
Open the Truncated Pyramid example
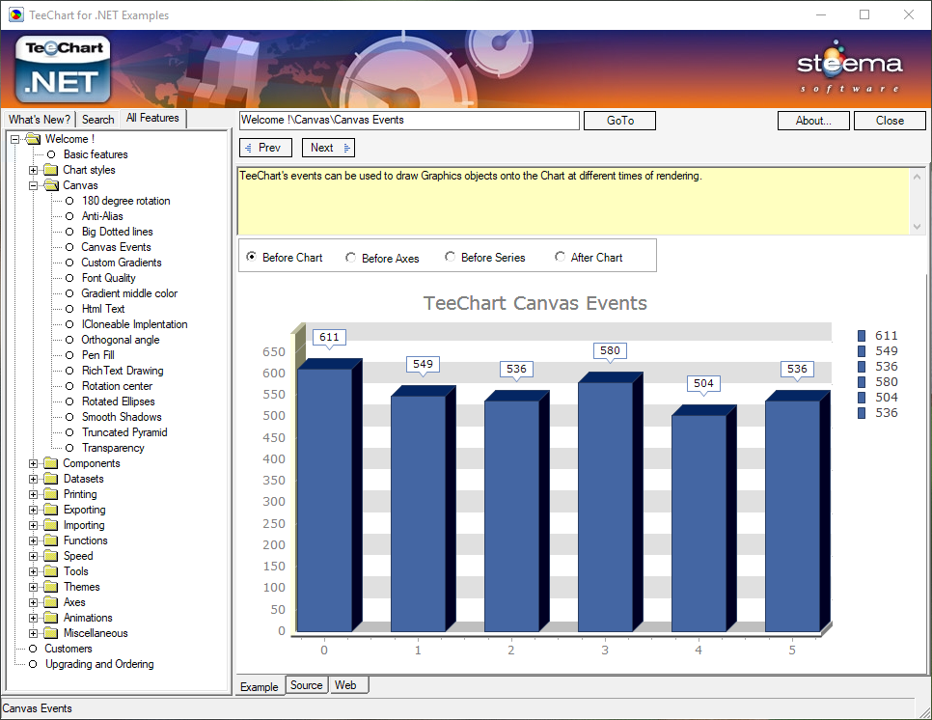[124, 432]
